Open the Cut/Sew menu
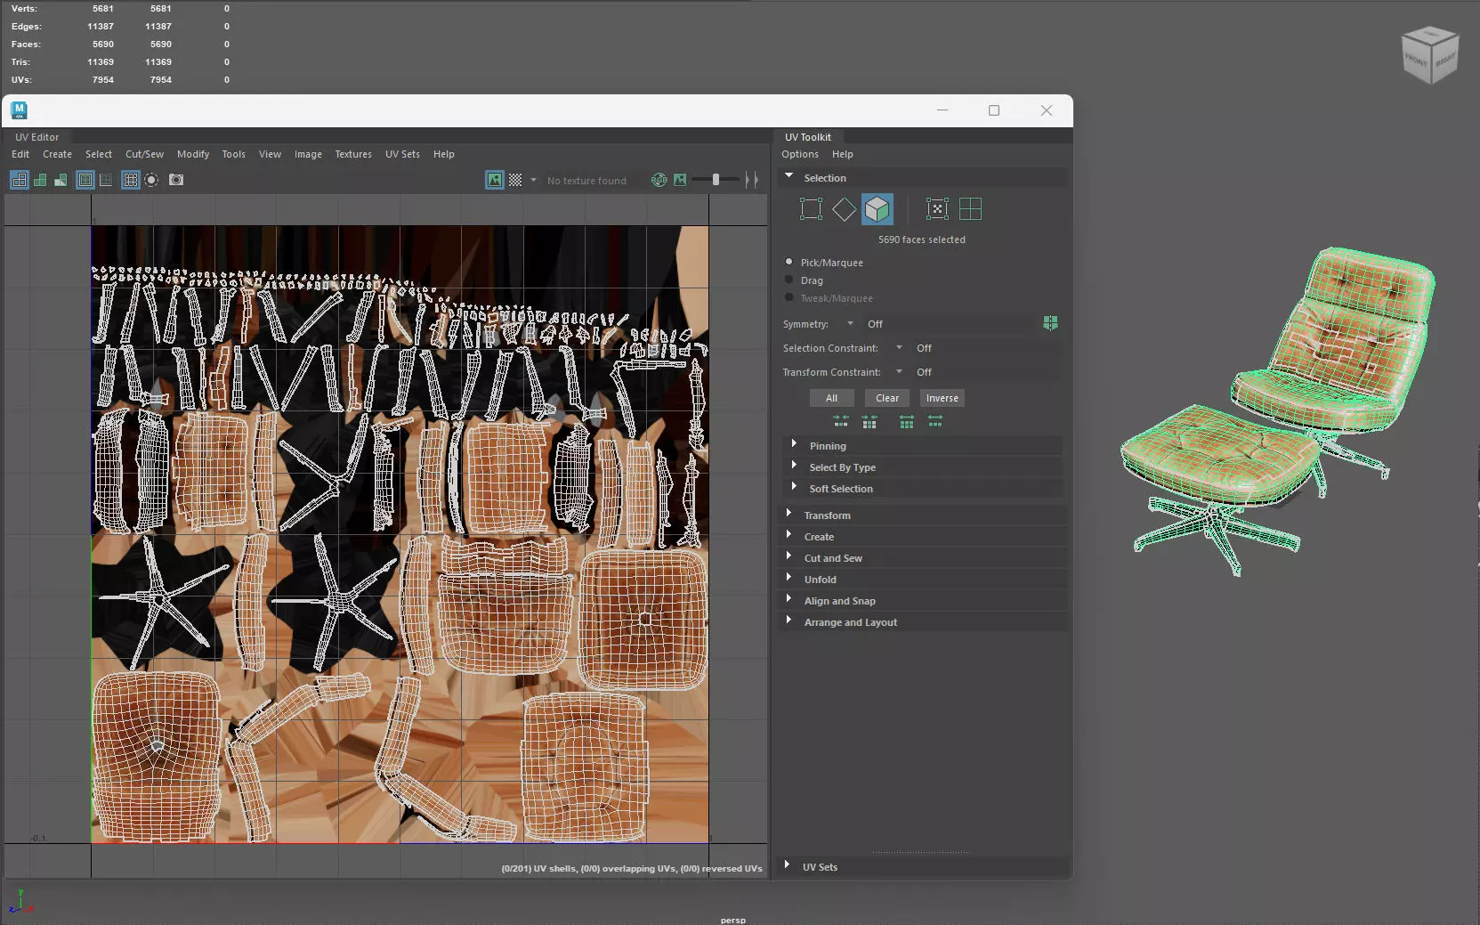1480x925 pixels. [144, 154]
